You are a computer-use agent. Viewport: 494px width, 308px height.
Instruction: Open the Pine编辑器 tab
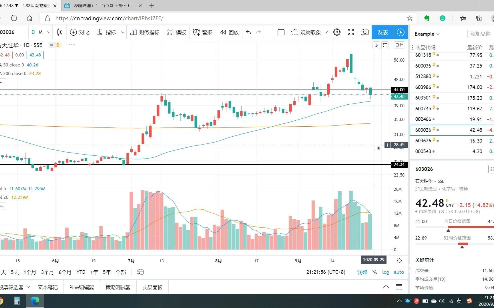81,287
